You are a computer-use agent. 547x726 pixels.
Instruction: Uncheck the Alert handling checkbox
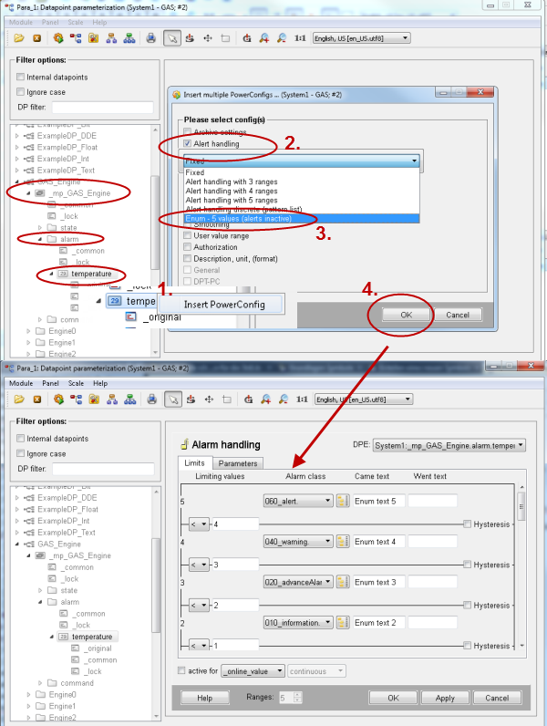188,144
